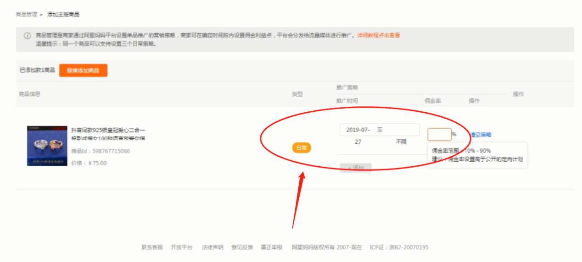Click the 佣金率 column header

click(432, 101)
